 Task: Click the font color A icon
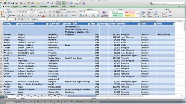click(x=43, y=15)
